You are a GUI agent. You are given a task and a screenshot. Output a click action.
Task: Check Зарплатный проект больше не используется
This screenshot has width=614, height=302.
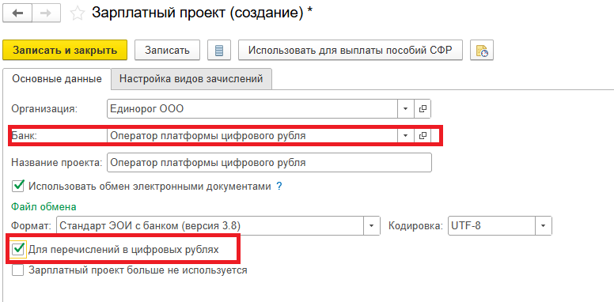coord(17,270)
